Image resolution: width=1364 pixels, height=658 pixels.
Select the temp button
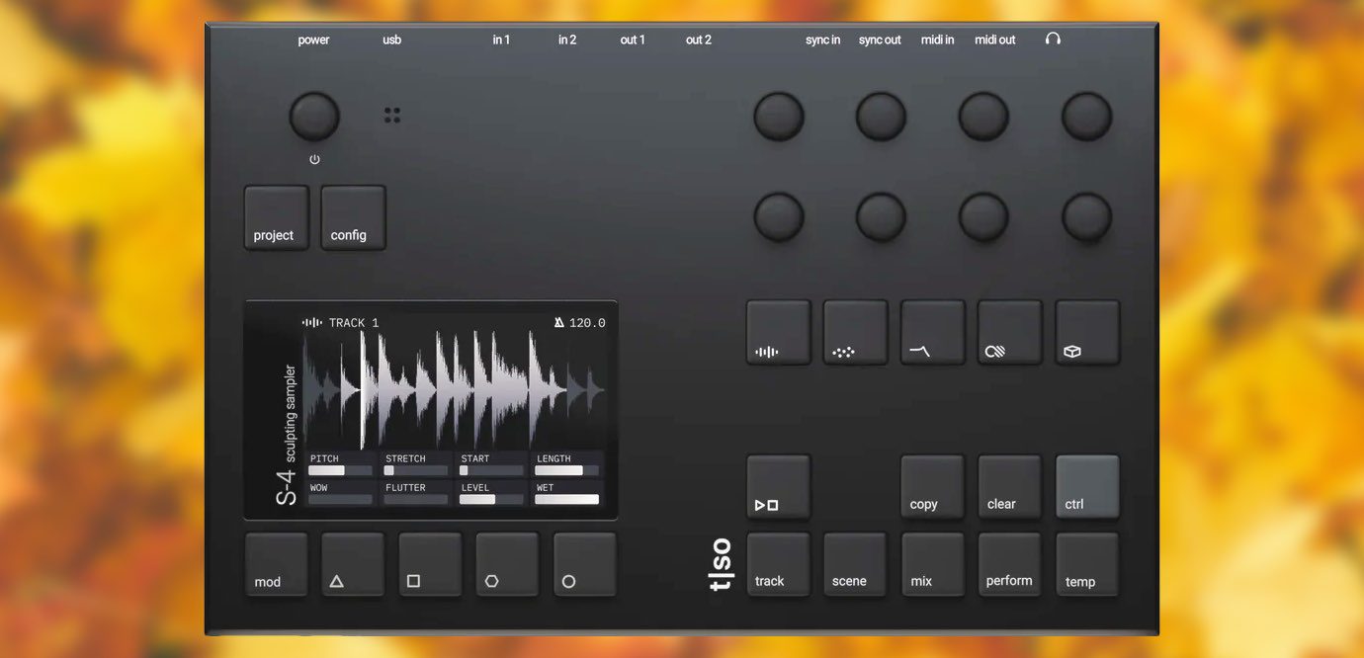coord(1088,565)
